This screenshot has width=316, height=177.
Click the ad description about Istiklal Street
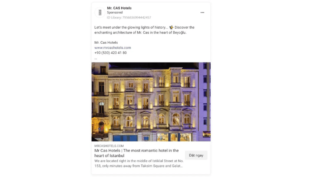pyautogui.click(x=139, y=163)
